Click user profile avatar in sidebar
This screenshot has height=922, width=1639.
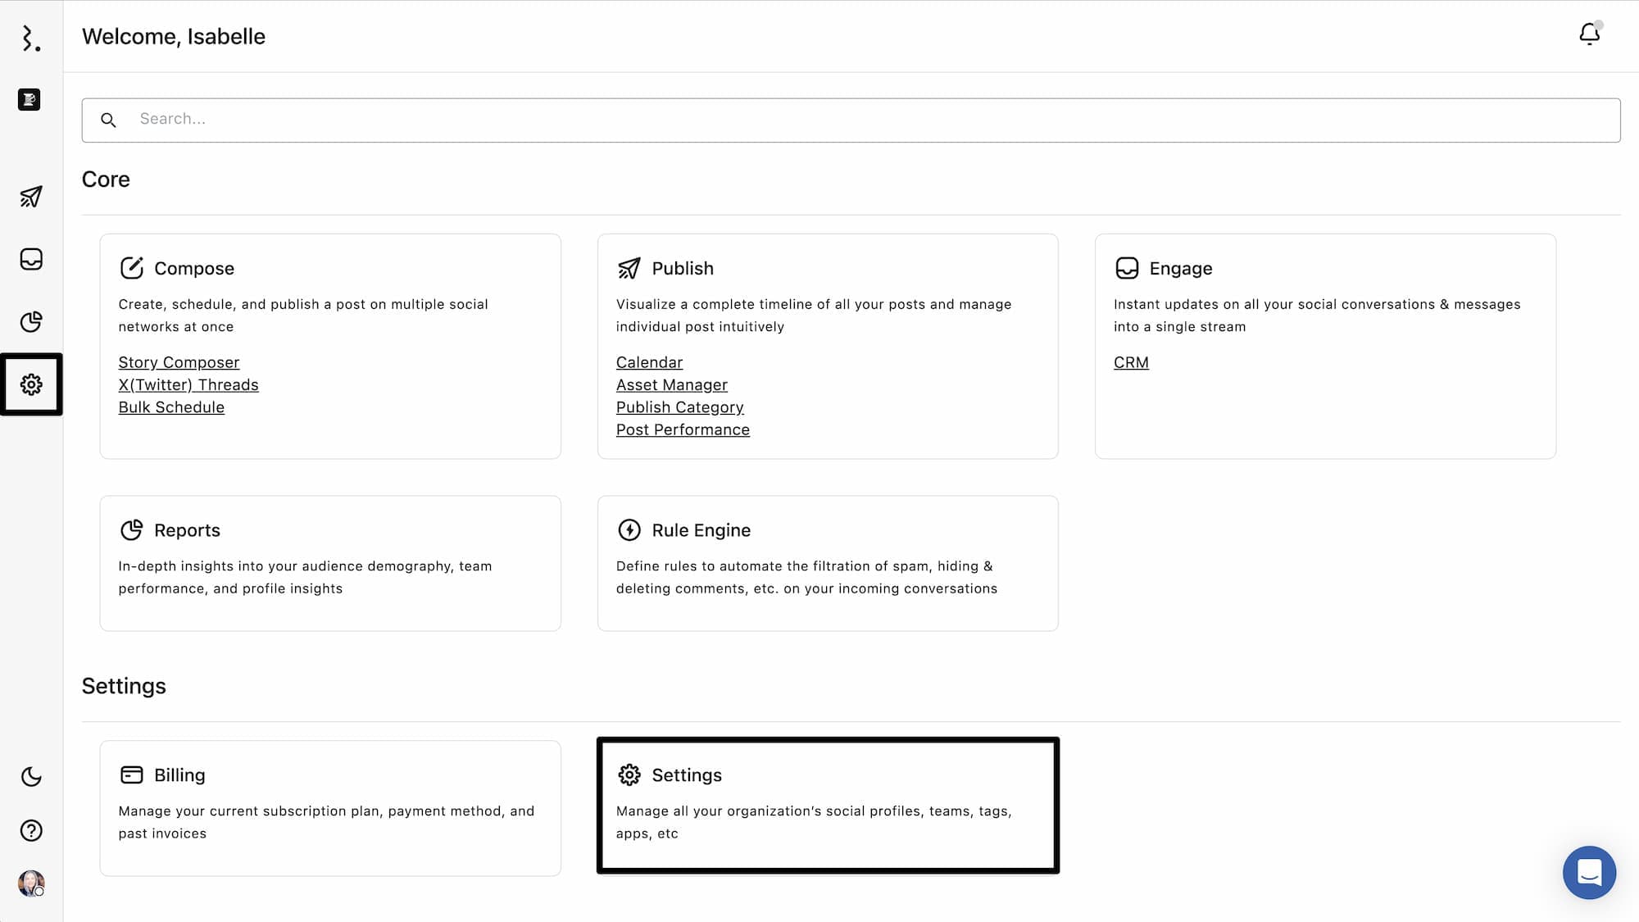point(31,883)
